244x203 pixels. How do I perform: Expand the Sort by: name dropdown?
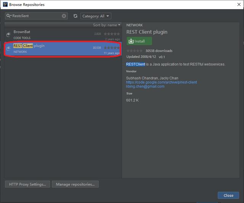107,25
